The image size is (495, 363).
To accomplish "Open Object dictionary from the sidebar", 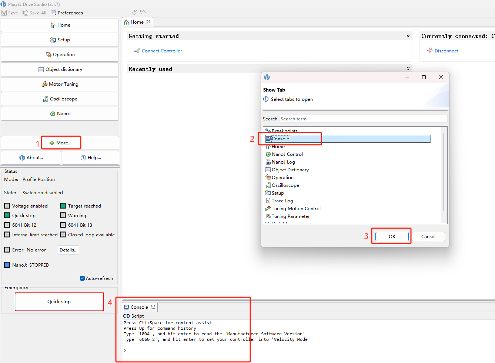I will 60,69.
